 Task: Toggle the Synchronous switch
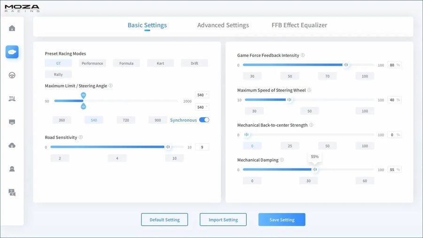pyautogui.click(x=204, y=120)
